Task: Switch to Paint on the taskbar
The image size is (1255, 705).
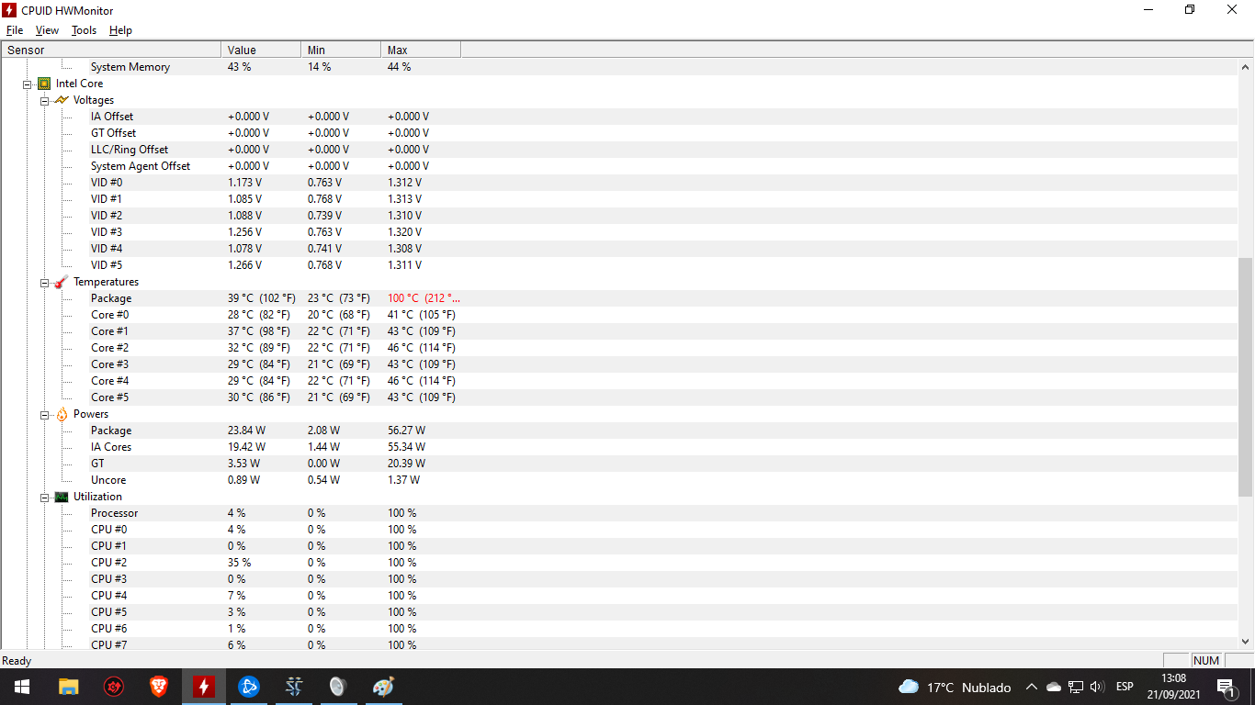Action: pyautogui.click(x=383, y=687)
